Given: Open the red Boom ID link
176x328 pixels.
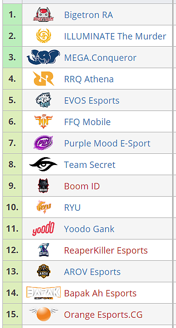Looking at the screenshot, I should click(82, 186).
